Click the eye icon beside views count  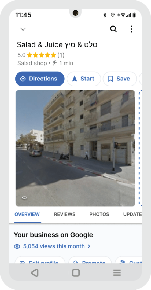(17, 247)
